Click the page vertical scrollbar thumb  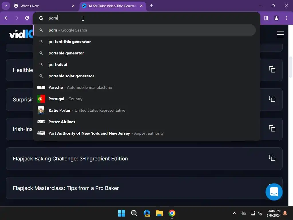[291, 67]
